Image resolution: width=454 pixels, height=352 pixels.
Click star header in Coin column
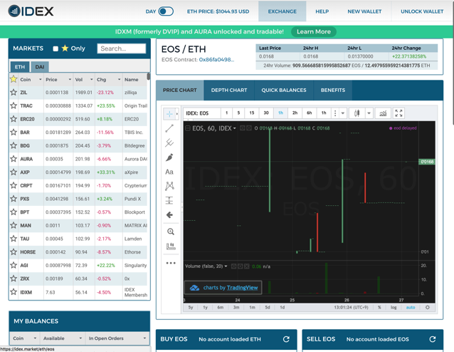coord(14,79)
